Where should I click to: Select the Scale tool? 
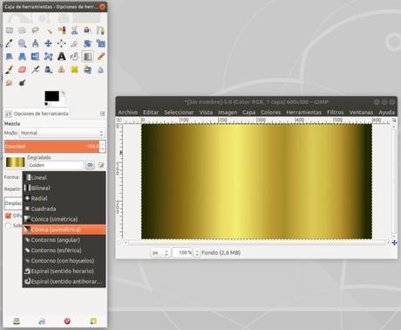[100, 44]
